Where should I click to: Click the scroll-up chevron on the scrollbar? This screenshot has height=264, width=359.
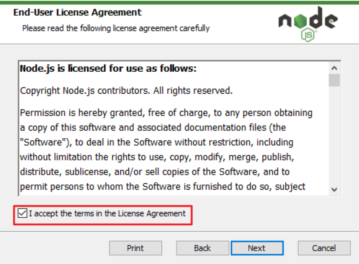[x=334, y=68]
